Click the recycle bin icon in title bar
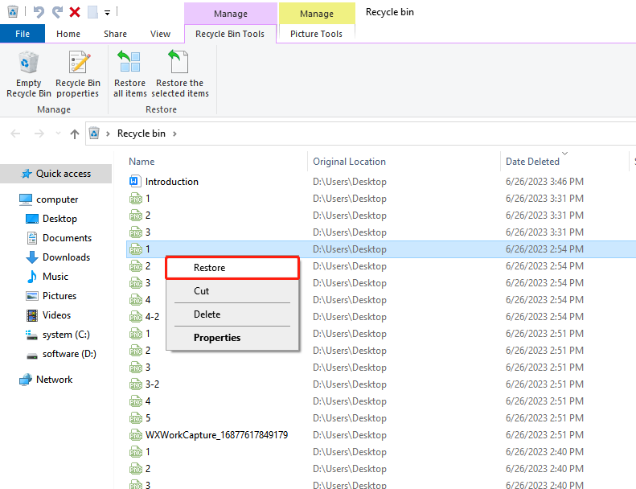This screenshot has height=489, width=636. click(13, 11)
